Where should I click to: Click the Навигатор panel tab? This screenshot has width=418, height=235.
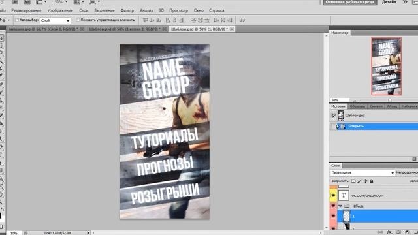tap(340, 33)
